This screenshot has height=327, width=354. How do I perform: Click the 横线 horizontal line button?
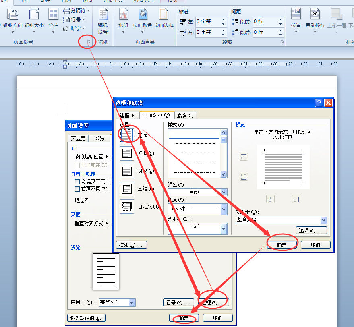pyautogui.click(x=131, y=245)
